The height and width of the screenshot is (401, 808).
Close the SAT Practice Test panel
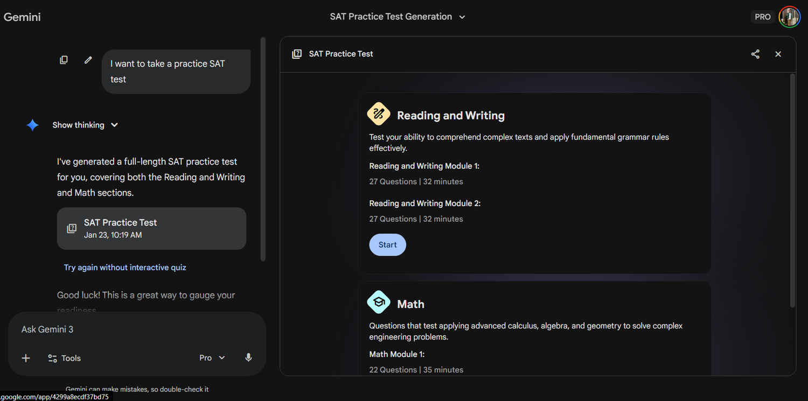point(778,54)
